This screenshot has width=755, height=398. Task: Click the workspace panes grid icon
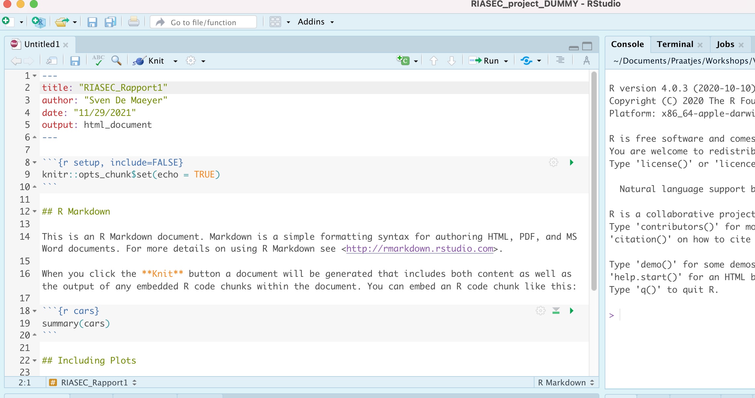275,22
